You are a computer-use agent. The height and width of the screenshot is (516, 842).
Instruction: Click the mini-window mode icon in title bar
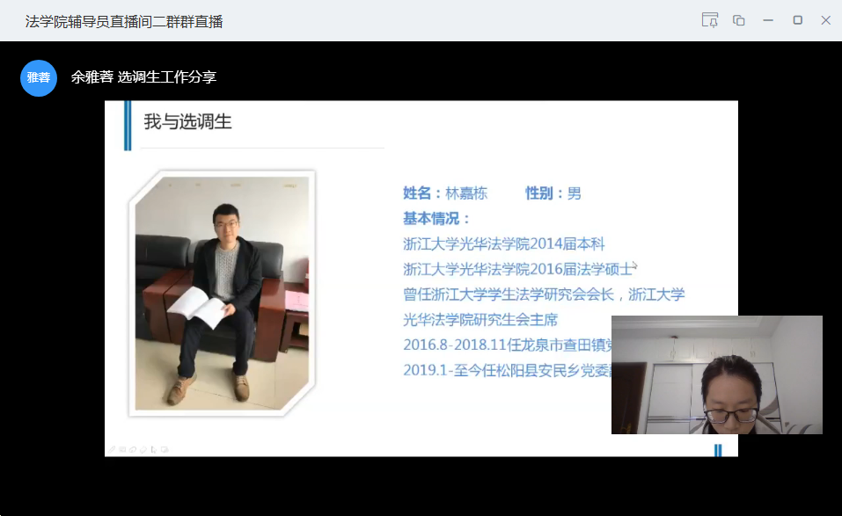tap(739, 20)
